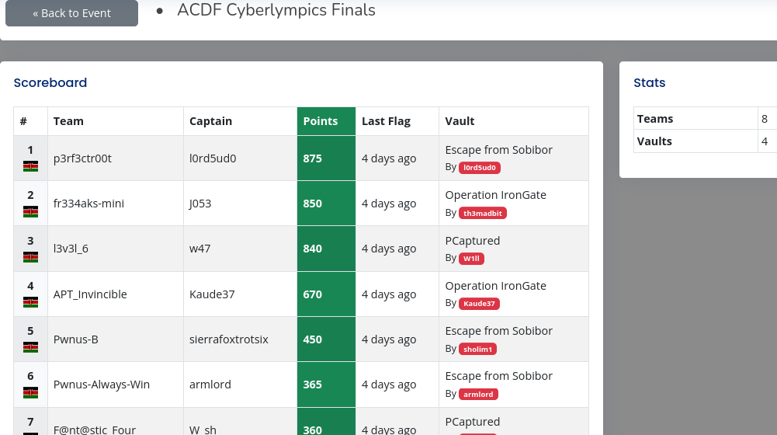The height and width of the screenshot is (435, 777).
Task: Click the flag icon under rank 5
Action: click(x=31, y=347)
